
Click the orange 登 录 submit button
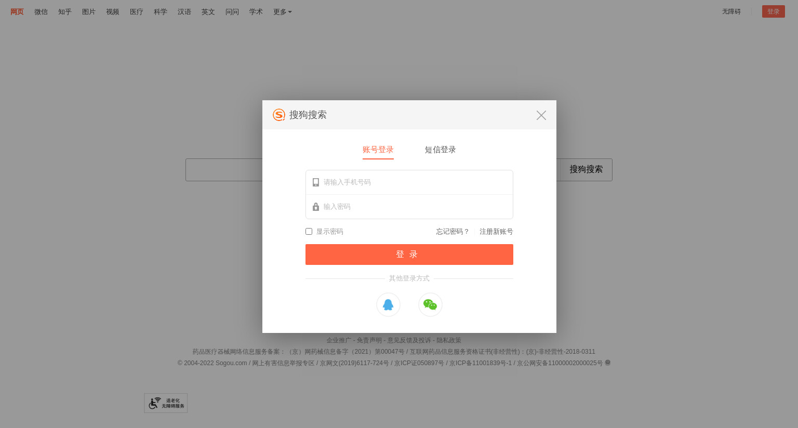coord(409,255)
